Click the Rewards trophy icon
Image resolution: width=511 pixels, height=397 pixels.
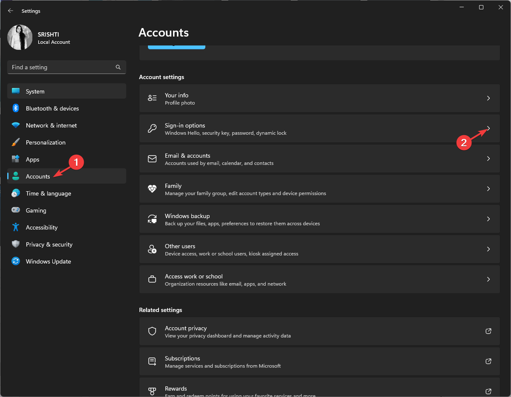pos(152,391)
